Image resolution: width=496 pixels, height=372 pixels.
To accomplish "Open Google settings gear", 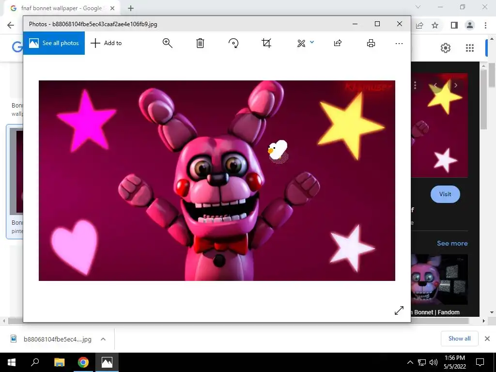I will click(446, 48).
